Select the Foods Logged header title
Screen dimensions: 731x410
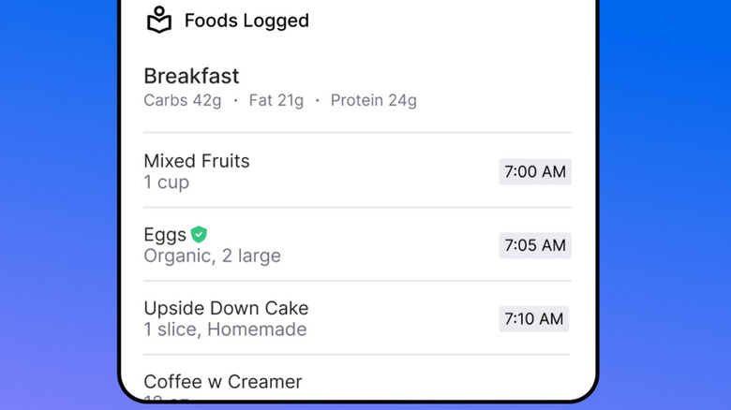[x=246, y=21]
